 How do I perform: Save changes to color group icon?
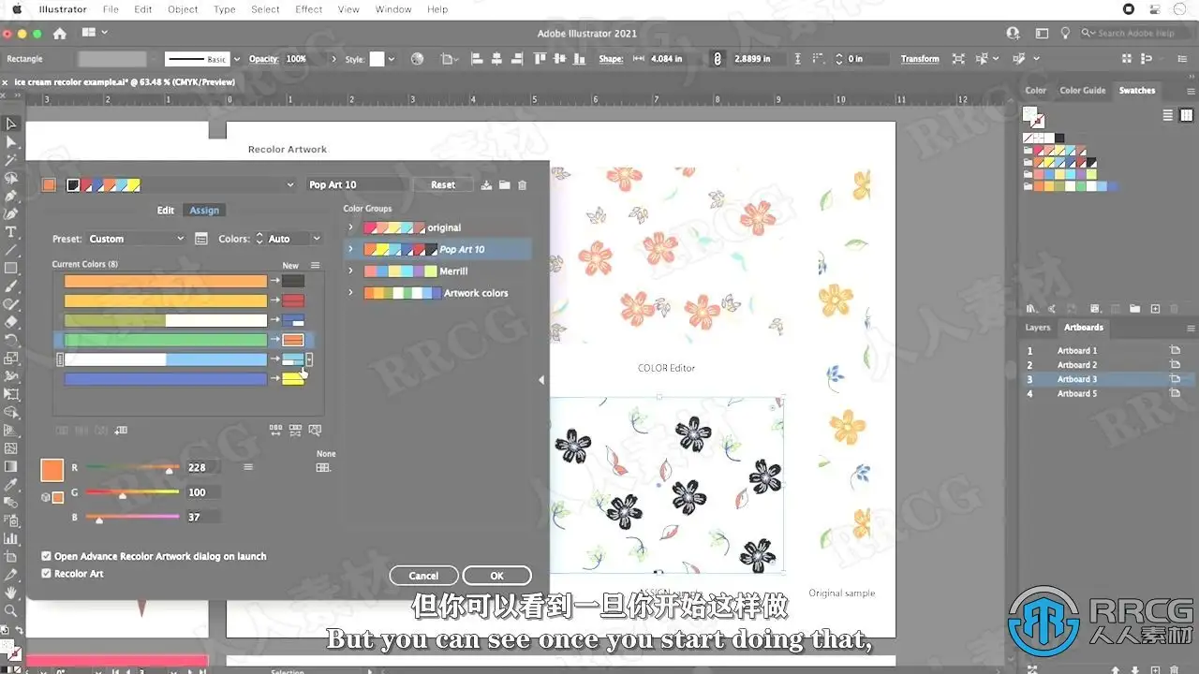486,185
